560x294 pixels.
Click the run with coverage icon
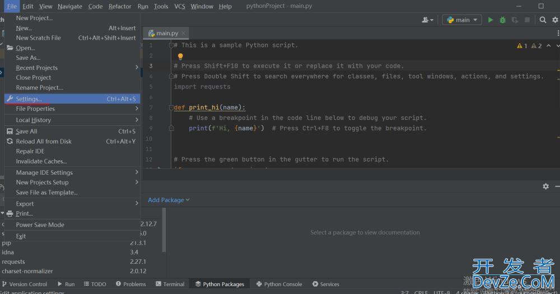[515, 20]
